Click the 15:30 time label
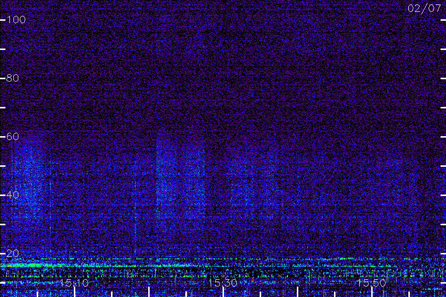The image size is (446, 297). coord(223,283)
